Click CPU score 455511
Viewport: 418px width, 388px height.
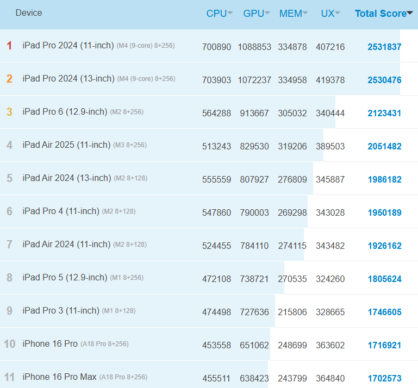[216, 378]
